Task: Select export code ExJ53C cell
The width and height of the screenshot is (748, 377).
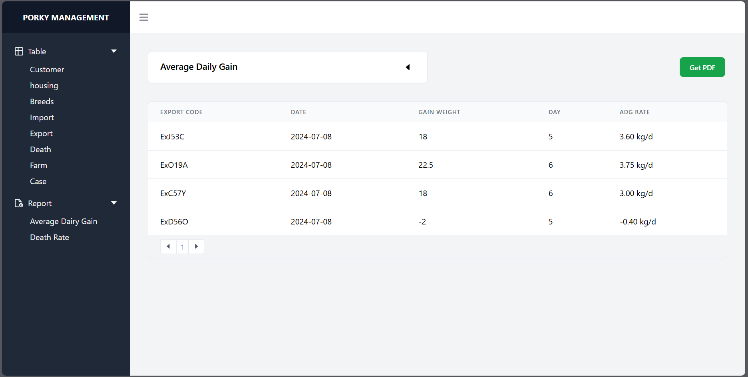Action: click(x=172, y=137)
